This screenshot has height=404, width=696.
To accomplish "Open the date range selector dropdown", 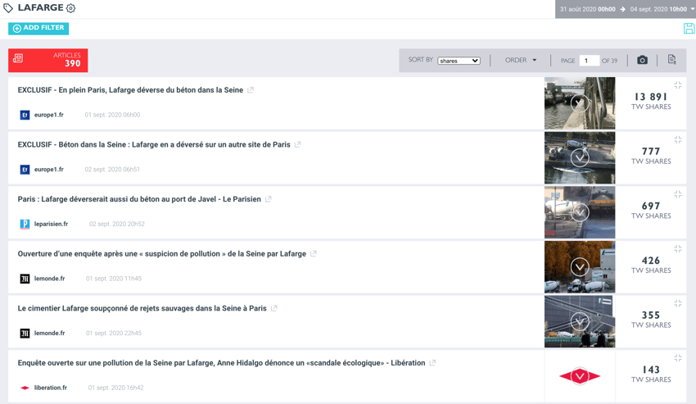I will [626, 9].
